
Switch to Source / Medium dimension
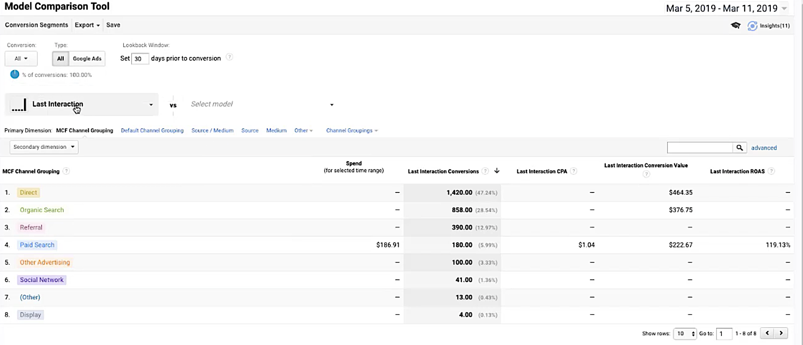[x=212, y=131]
